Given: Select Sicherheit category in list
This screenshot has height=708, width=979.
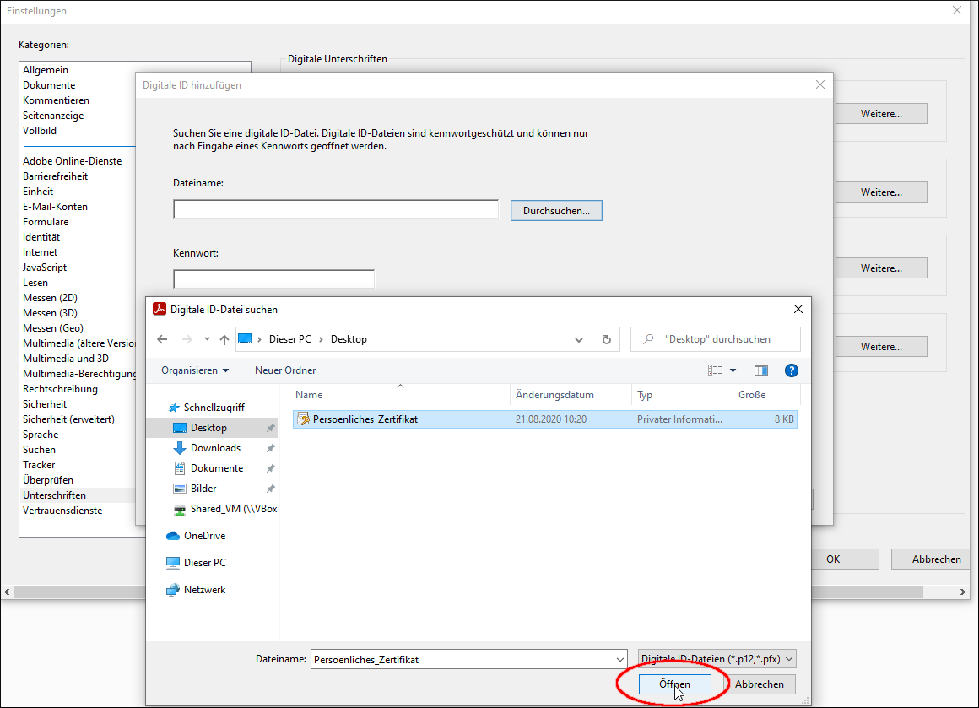Looking at the screenshot, I should tap(45, 404).
